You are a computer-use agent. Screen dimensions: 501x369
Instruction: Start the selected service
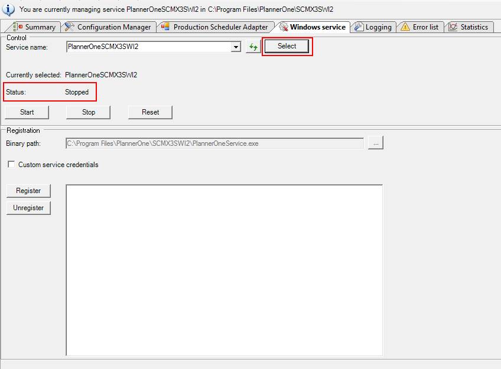27,112
